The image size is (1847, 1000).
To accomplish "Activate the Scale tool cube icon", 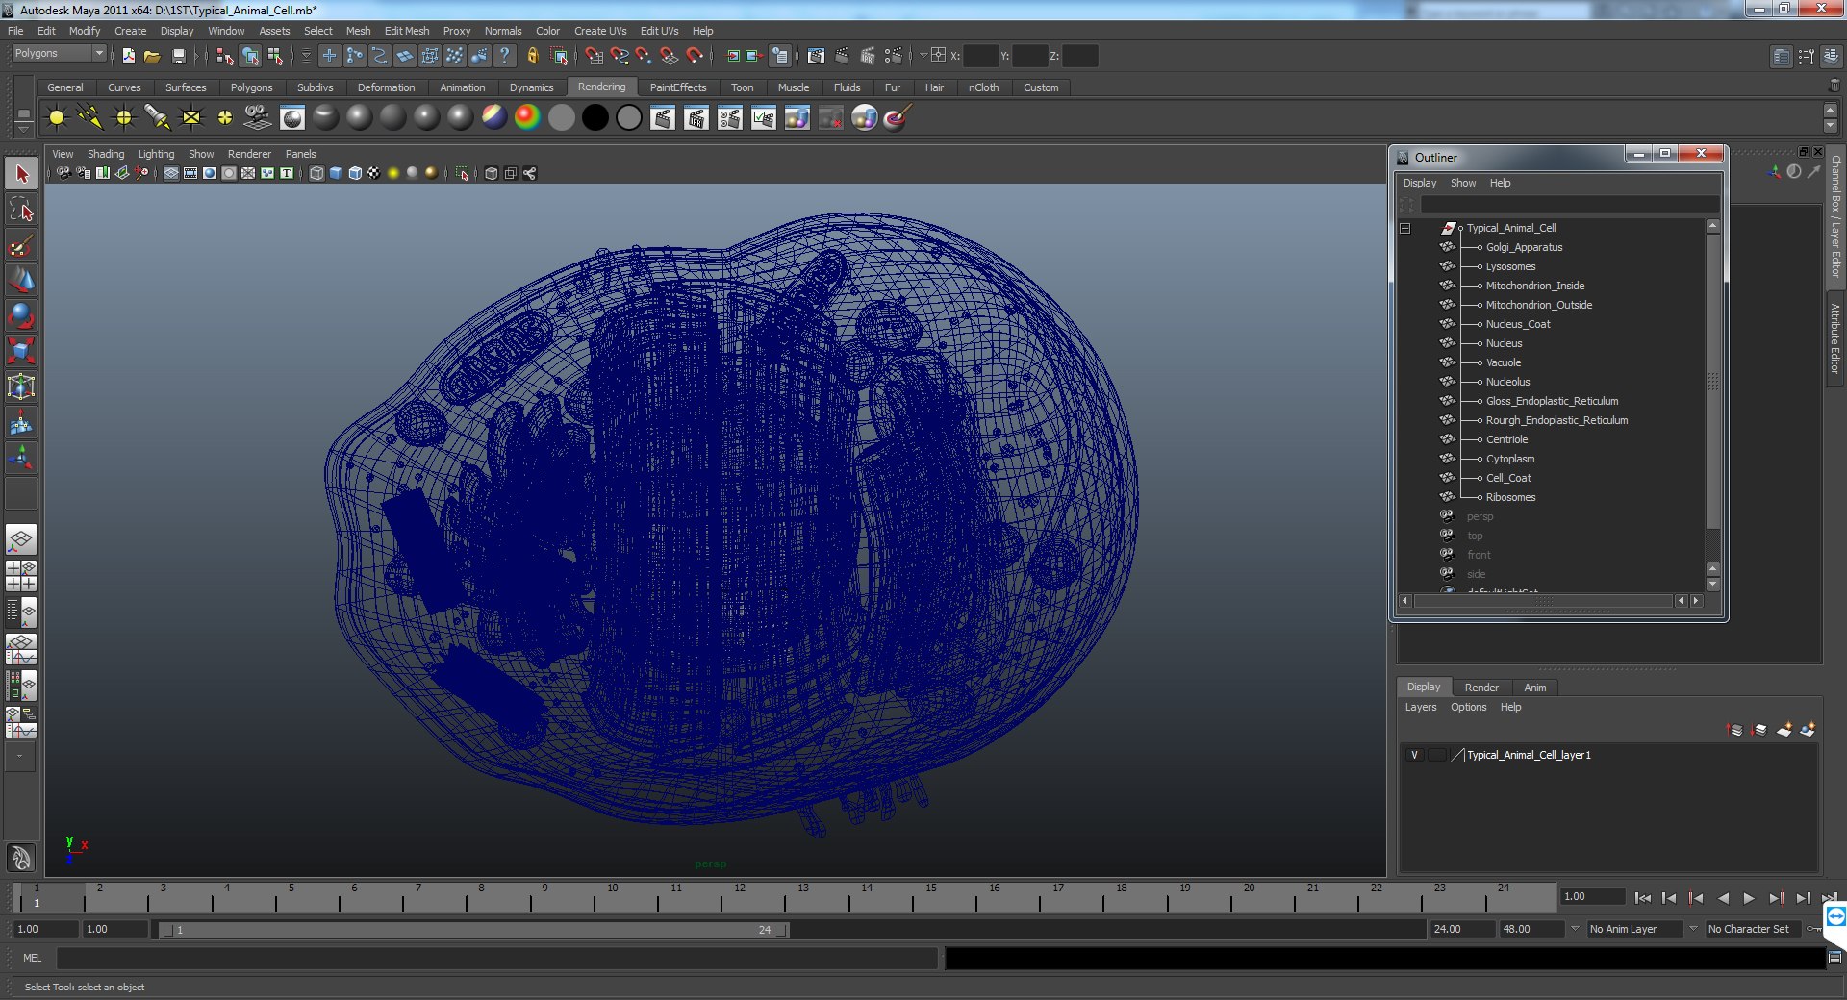I will click(21, 351).
